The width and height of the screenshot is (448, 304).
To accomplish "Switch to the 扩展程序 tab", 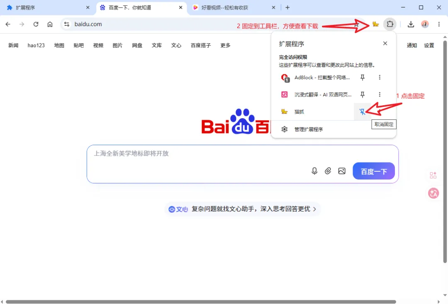I will click(48, 8).
